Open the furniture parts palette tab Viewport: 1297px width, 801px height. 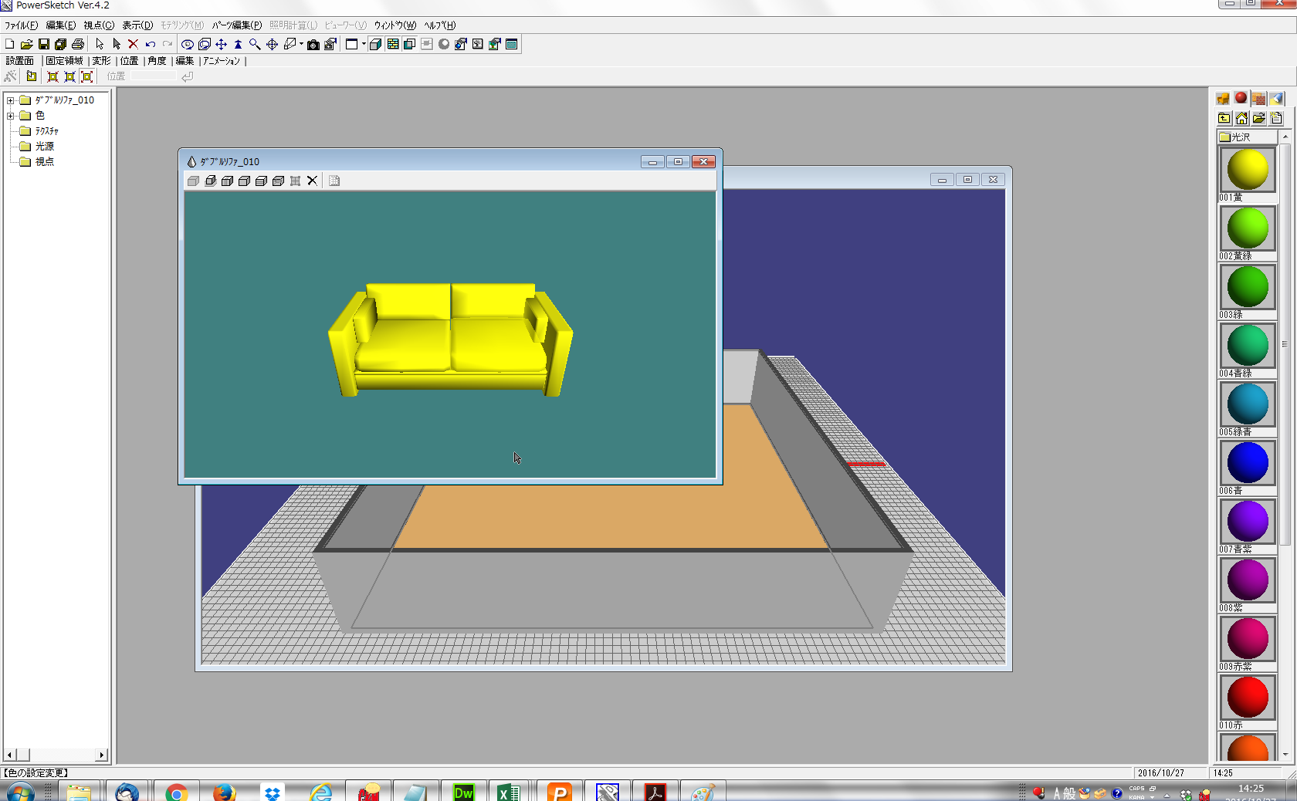tap(1223, 99)
